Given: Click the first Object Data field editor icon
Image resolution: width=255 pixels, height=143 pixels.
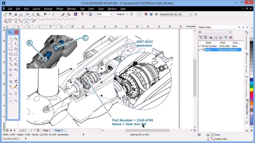Looking at the screenshot, I should click(x=200, y=38).
